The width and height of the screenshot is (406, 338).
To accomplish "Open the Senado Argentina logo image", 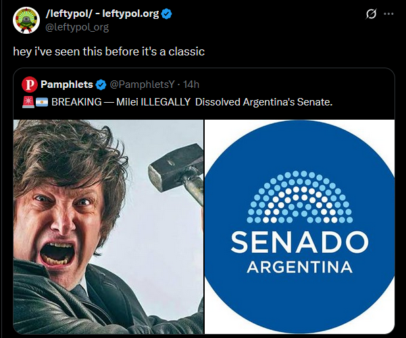I will (x=299, y=227).
